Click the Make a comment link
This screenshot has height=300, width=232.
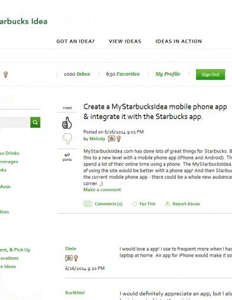(102, 190)
